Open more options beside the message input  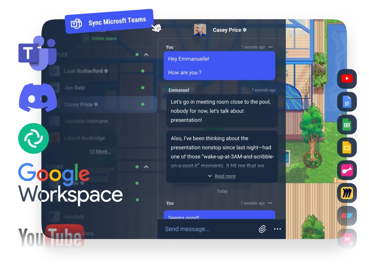(x=278, y=229)
